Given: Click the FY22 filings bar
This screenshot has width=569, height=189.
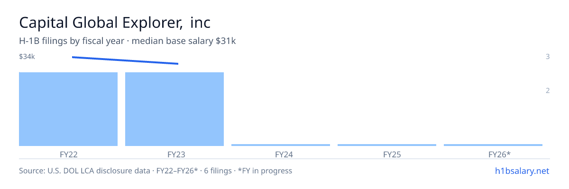Looking at the screenshot, I should click(x=68, y=109).
